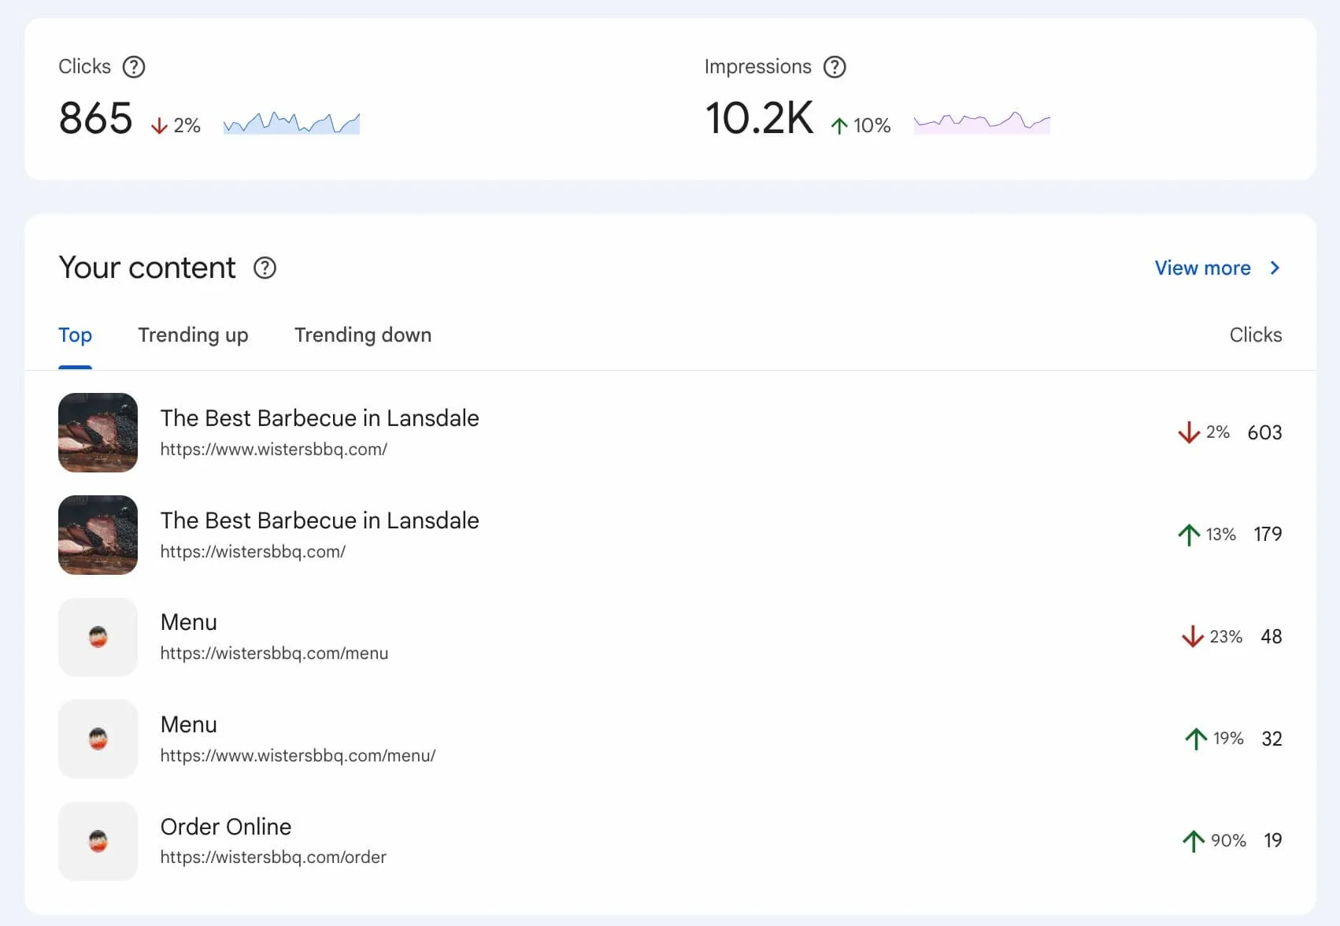Click the 19% change value
This screenshot has width=1340, height=926.
[1228, 739]
